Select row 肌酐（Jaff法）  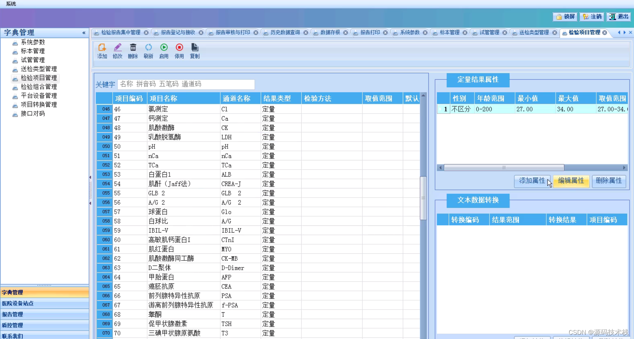[258, 184]
